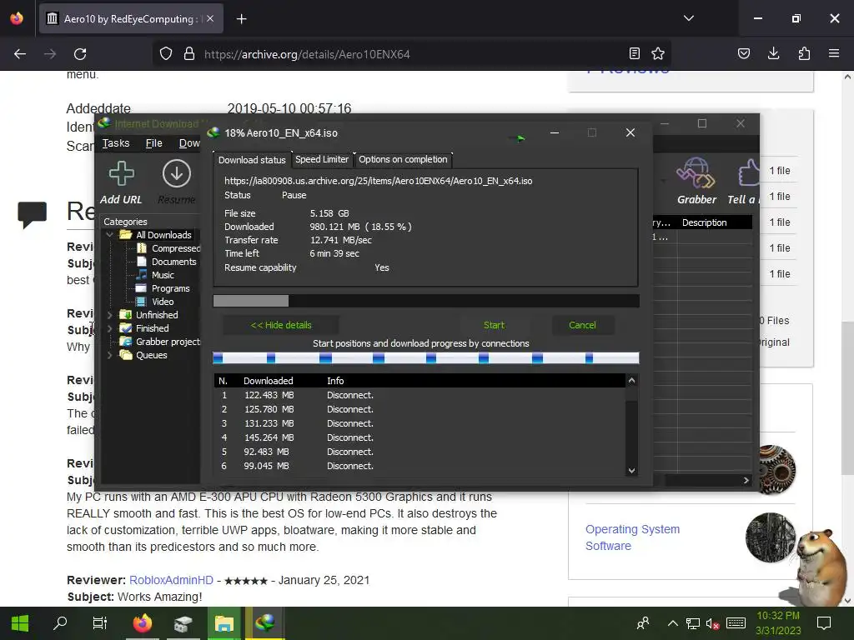Viewport: 854px width, 640px height.
Task: Click the taskbar search icon
Action: [60, 622]
